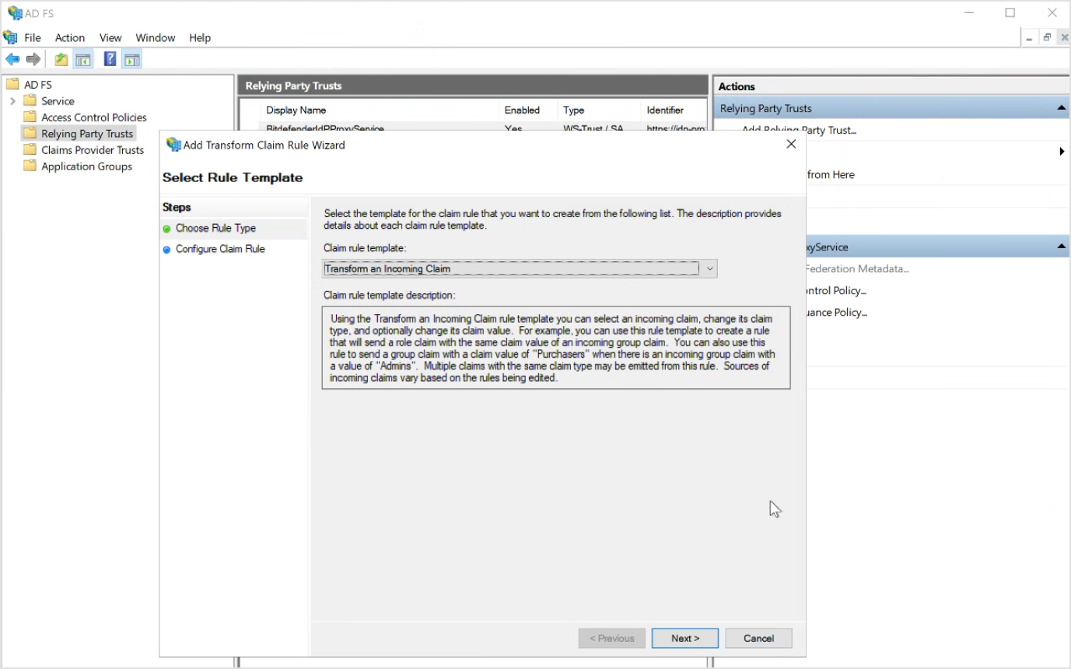Maximize the AD FS main window
This screenshot has width=1071, height=669.
click(1010, 12)
